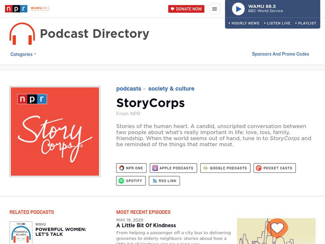Open the RSS Link button
This screenshot has height=244, width=325.
click(165, 181)
